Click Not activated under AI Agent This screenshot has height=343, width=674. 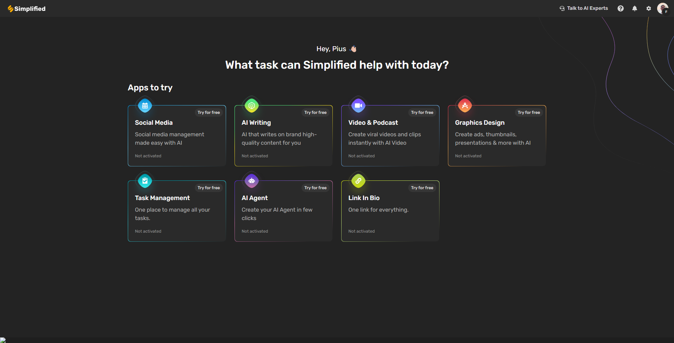(255, 231)
